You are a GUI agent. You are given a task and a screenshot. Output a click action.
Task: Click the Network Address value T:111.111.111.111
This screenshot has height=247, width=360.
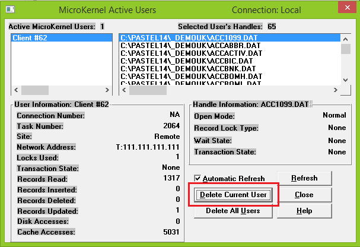148,147
